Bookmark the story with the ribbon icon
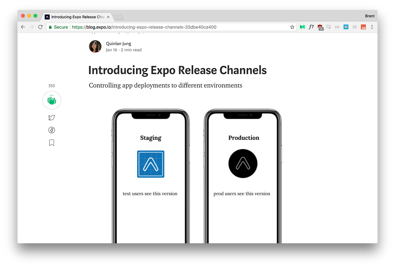The width and height of the screenshot is (395, 268). 52,143
